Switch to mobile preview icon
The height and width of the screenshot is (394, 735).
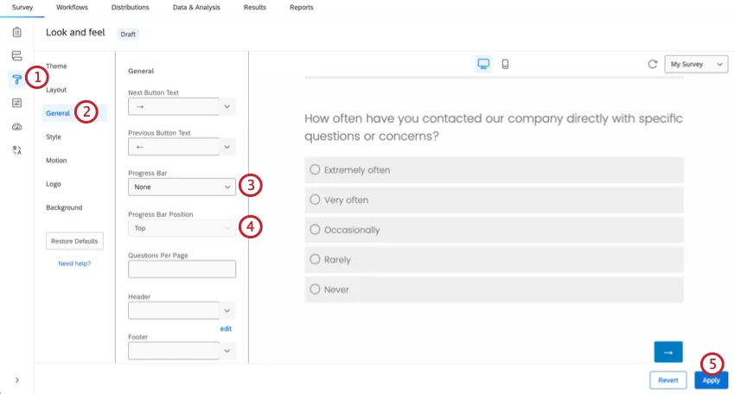[505, 64]
